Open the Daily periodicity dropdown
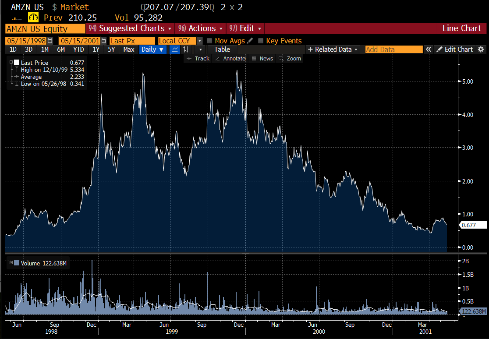 pyautogui.click(x=152, y=49)
